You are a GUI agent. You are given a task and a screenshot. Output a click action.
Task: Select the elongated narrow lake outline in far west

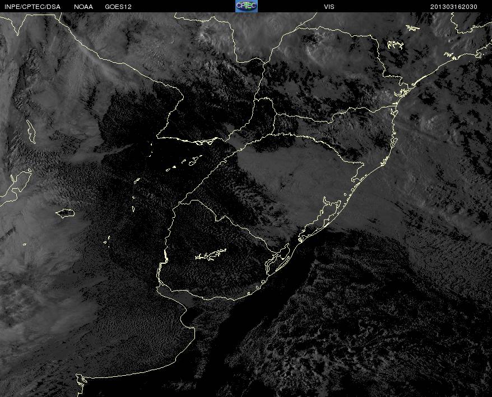pos(31,132)
